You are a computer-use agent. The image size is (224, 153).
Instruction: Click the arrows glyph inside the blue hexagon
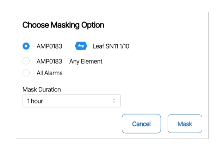tap(81, 46)
